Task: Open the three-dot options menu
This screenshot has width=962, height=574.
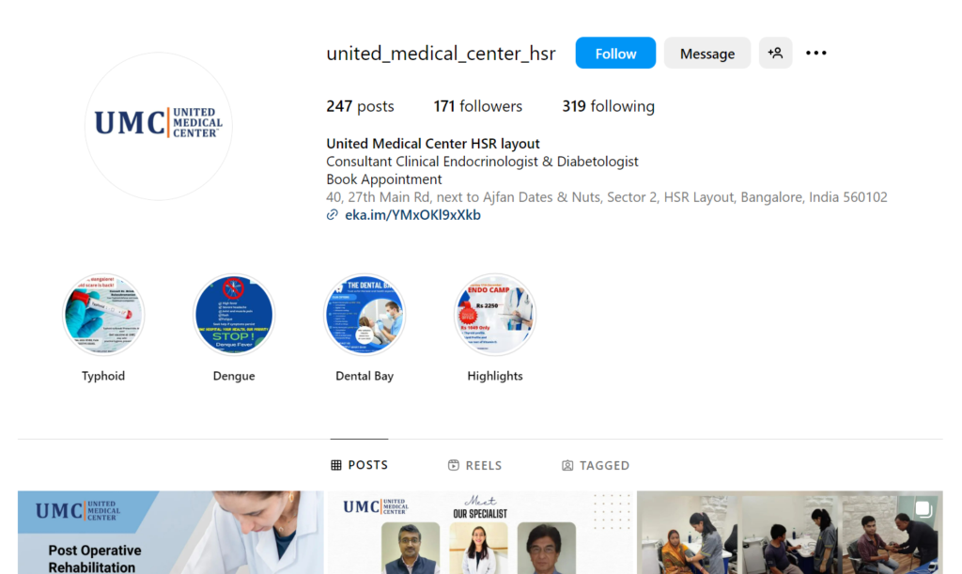Action: coord(816,53)
